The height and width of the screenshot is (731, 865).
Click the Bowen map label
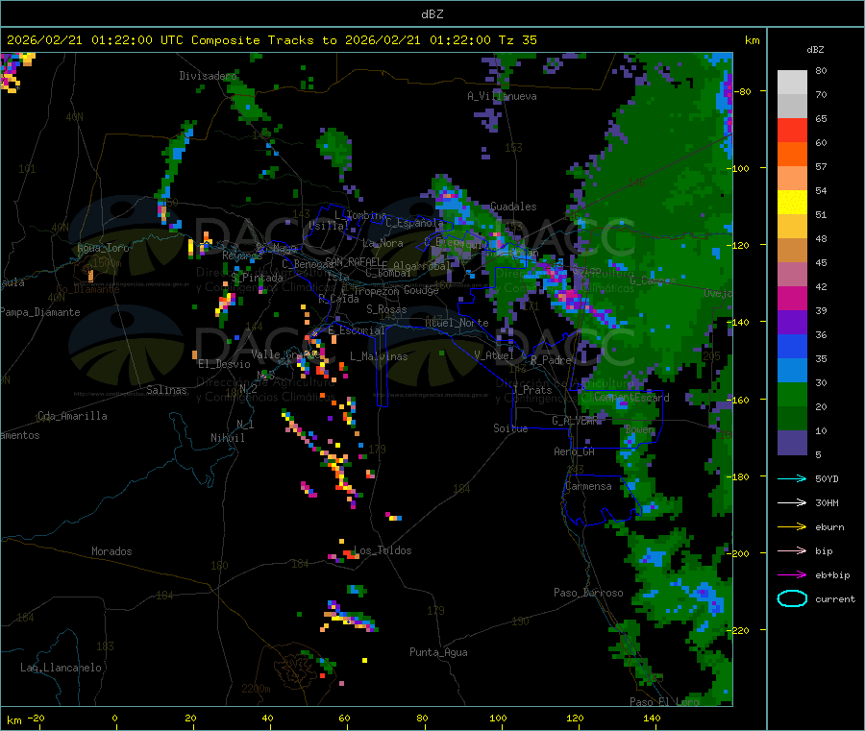639,429
